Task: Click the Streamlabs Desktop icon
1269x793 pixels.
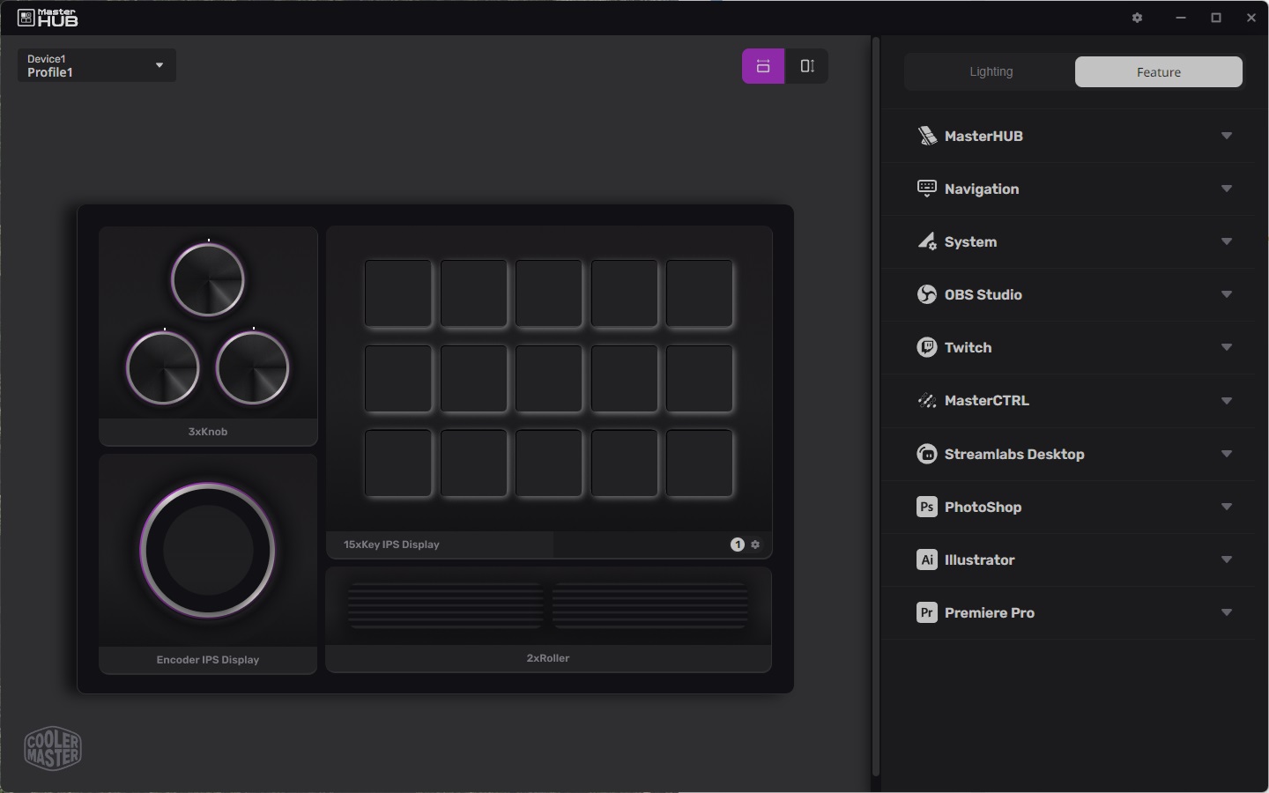Action: click(927, 454)
